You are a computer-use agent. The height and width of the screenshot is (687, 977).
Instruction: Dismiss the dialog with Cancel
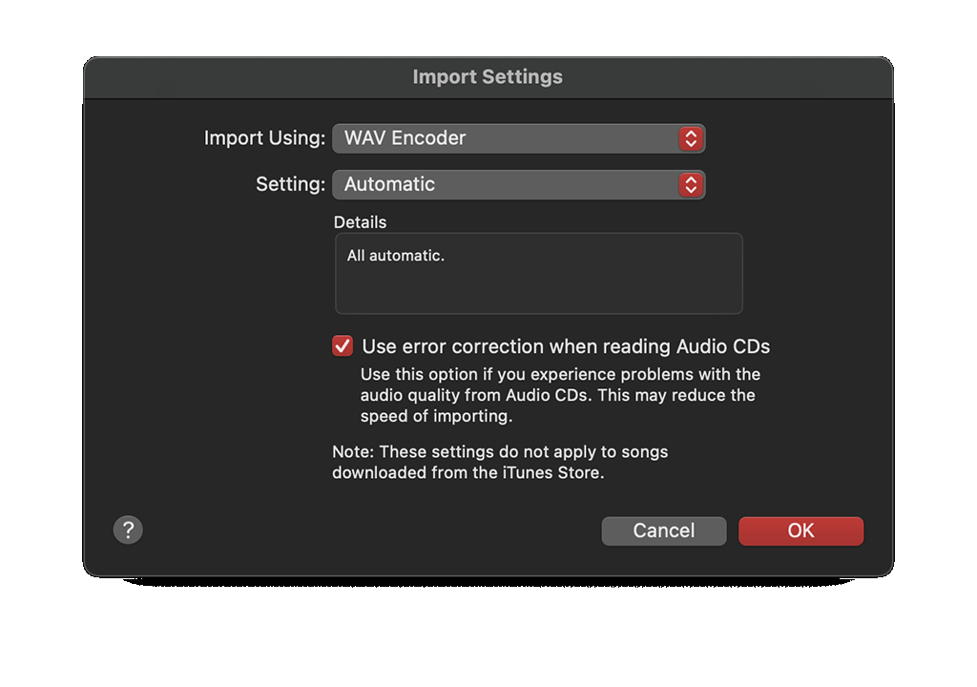(x=664, y=531)
